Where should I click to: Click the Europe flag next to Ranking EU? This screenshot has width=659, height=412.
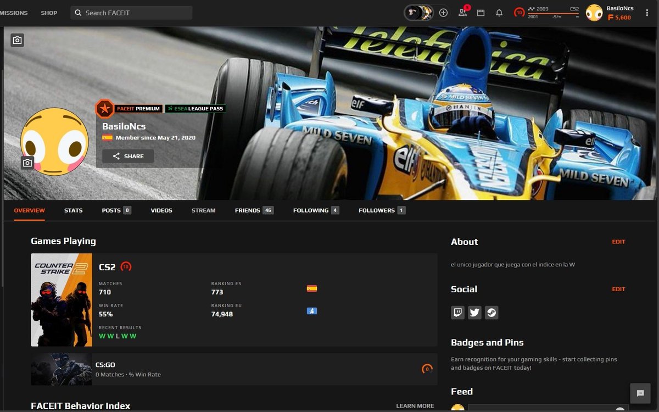[x=312, y=311]
